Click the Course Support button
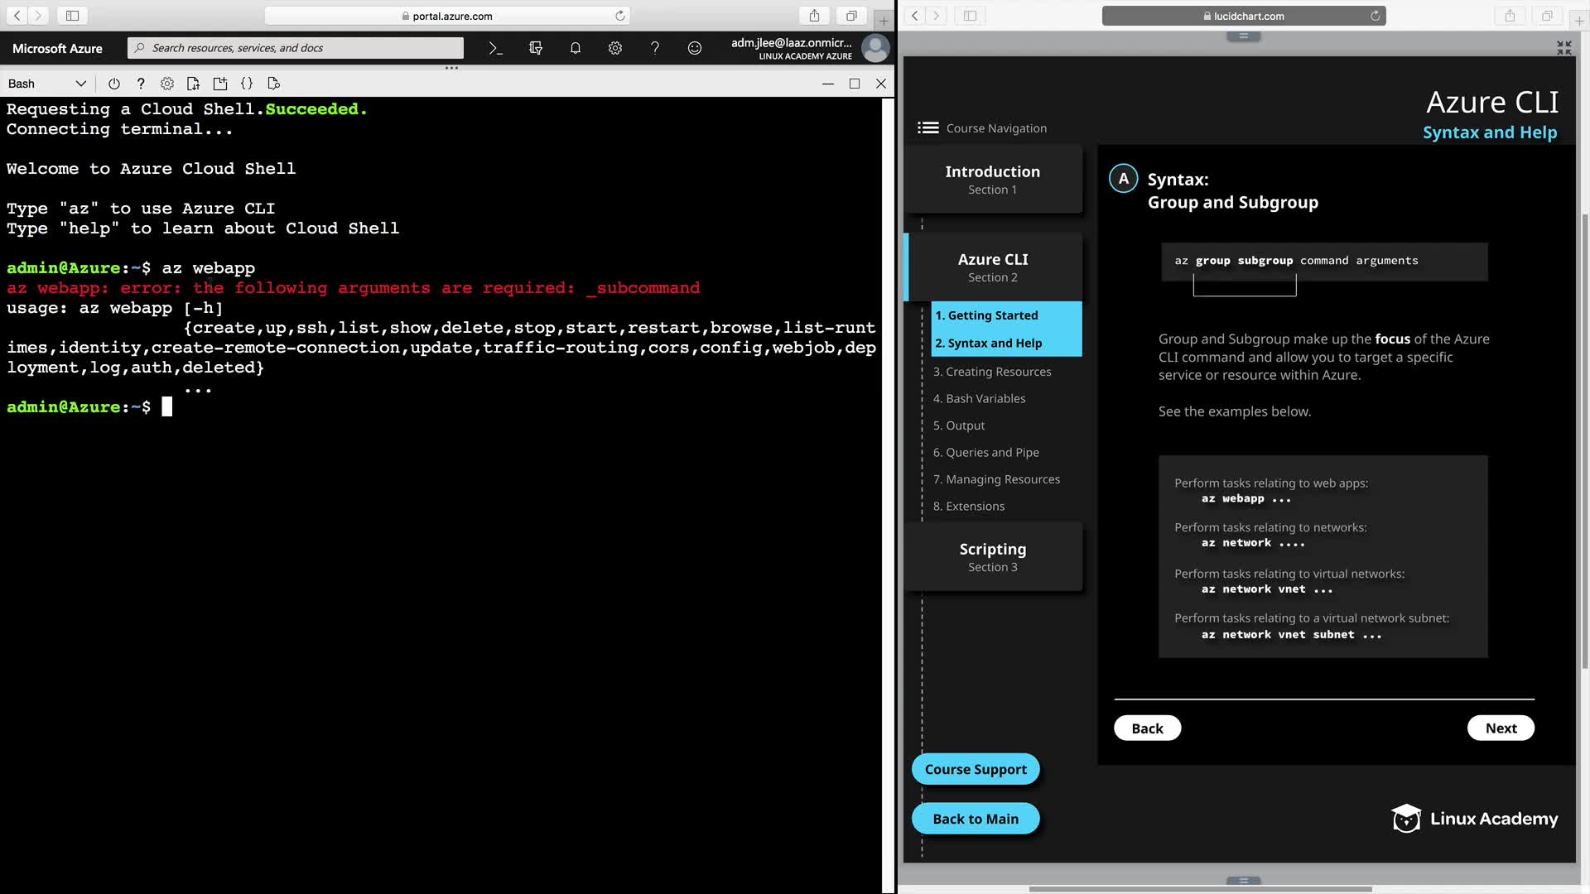The width and height of the screenshot is (1590, 894). tap(975, 769)
